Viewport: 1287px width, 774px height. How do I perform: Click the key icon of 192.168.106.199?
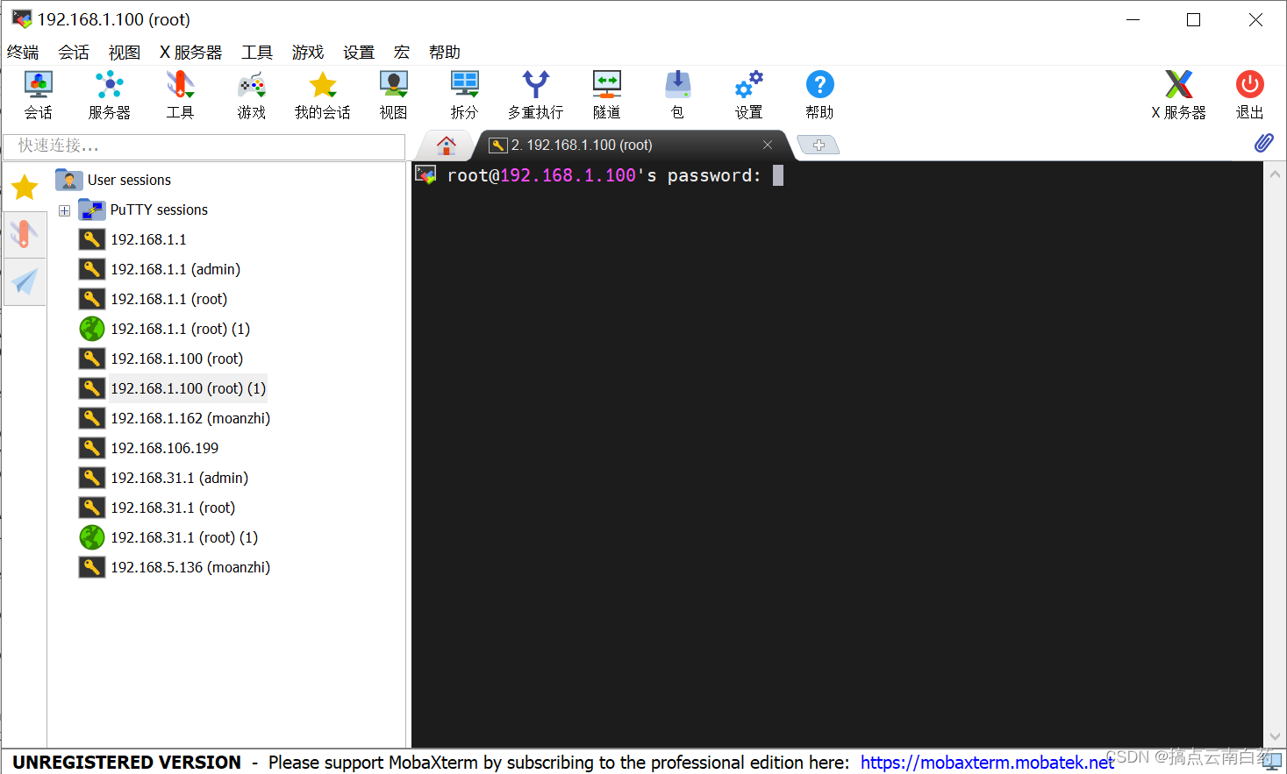92,448
